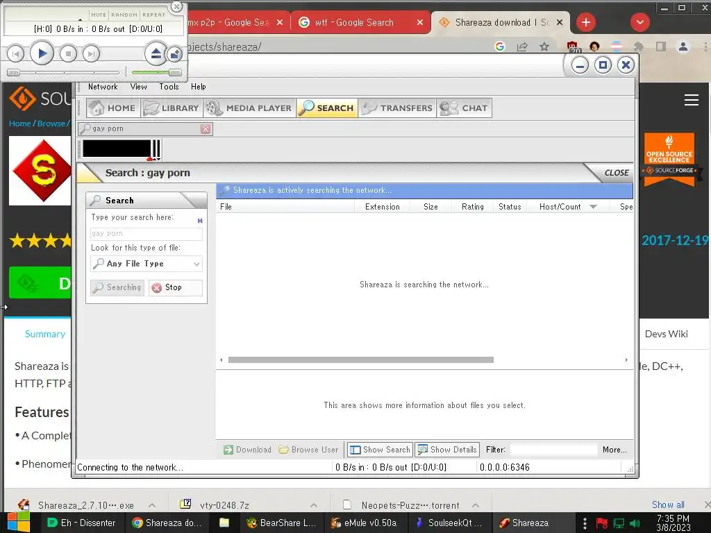Open the Tools menu
This screenshot has height=533, width=711.
pyautogui.click(x=169, y=87)
